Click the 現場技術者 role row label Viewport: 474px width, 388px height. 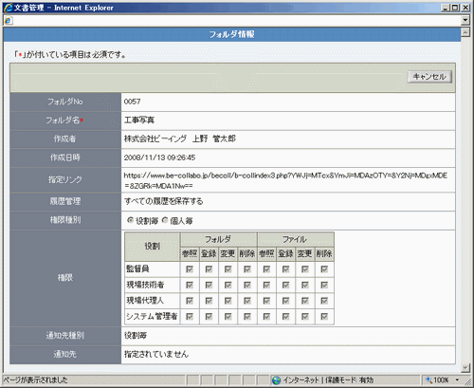(x=145, y=285)
